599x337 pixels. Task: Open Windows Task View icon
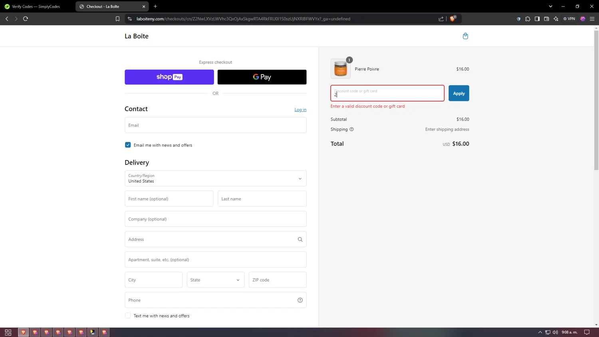(8, 332)
